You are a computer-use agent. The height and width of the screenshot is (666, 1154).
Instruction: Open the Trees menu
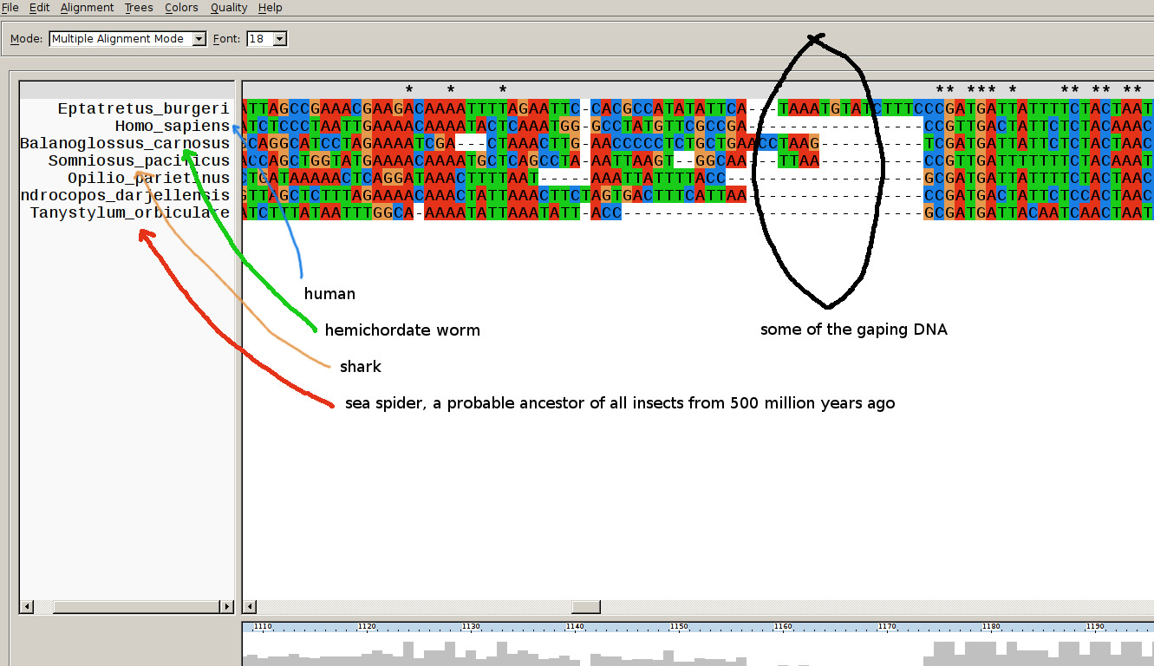(x=139, y=8)
